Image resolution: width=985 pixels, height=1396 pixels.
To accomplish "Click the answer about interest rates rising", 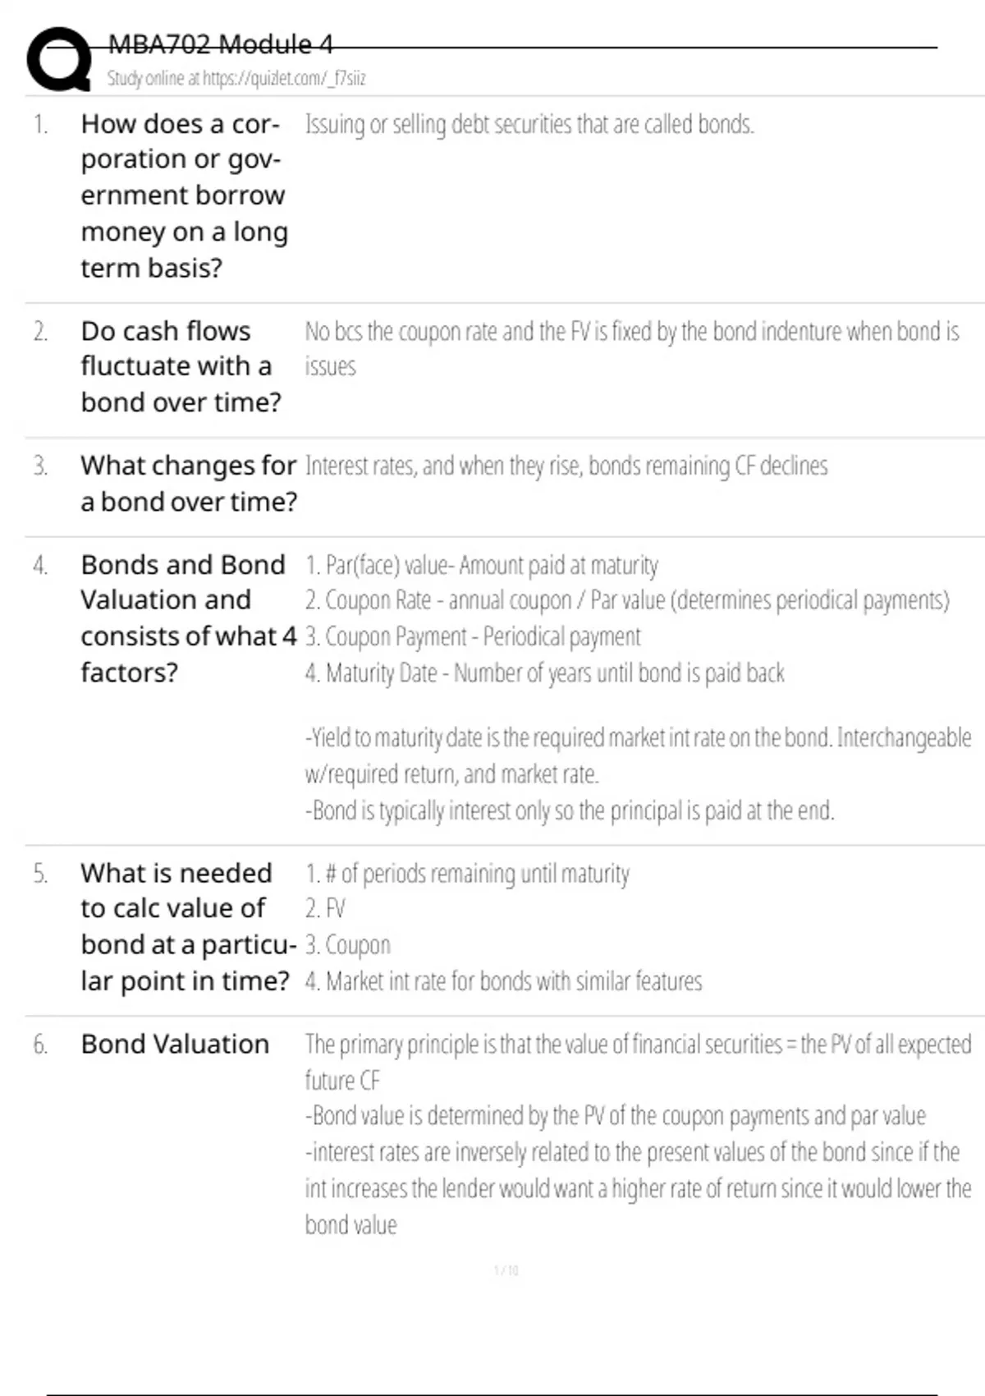I will tap(566, 466).
